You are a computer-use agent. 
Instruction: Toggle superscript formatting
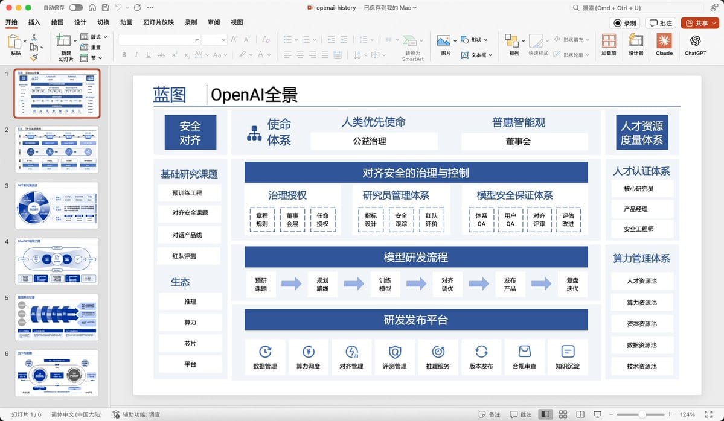[x=174, y=55]
